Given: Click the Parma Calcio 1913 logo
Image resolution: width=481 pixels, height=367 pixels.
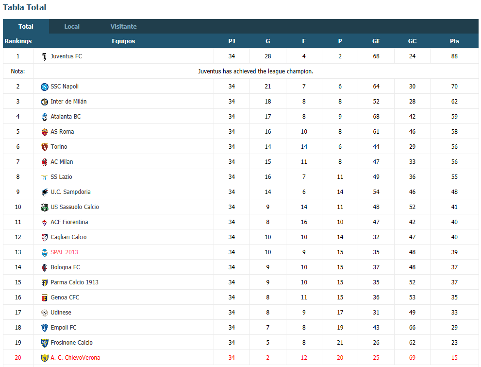Looking at the screenshot, I should [45, 282].
